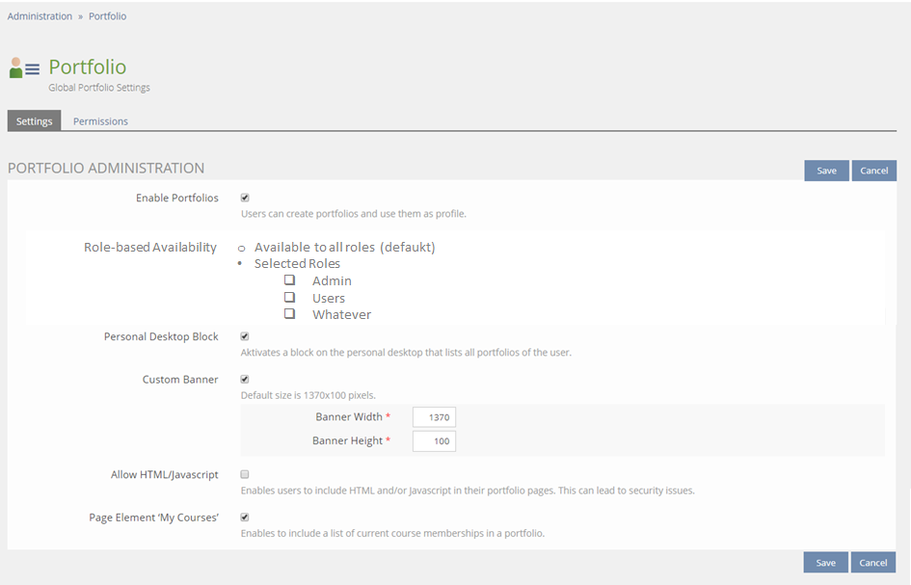The image size is (911, 585).
Task: Click the Portfolio icon beside the page title
Action: [24, 68]
